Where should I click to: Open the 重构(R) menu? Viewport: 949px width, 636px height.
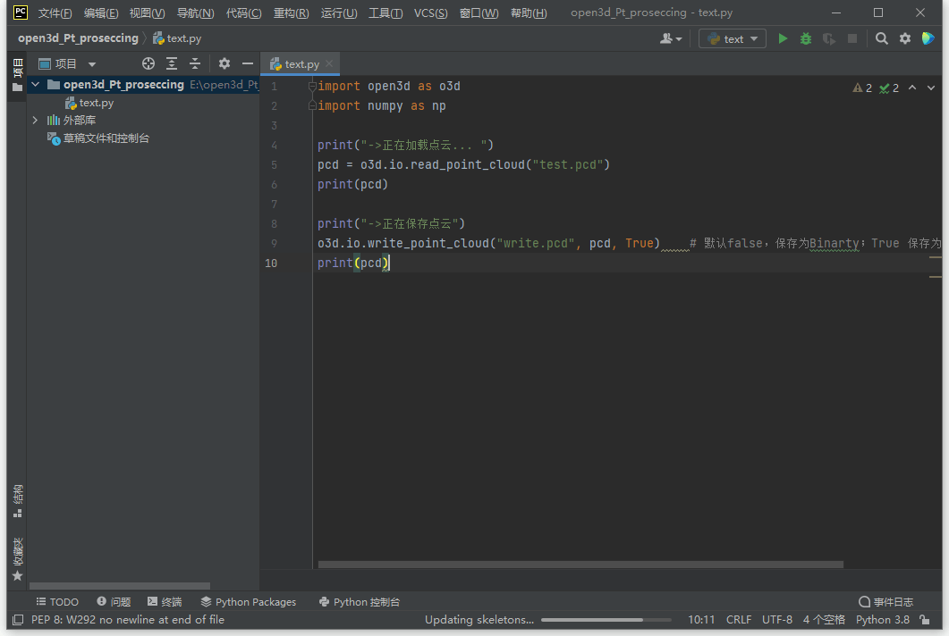click(291, 13)
